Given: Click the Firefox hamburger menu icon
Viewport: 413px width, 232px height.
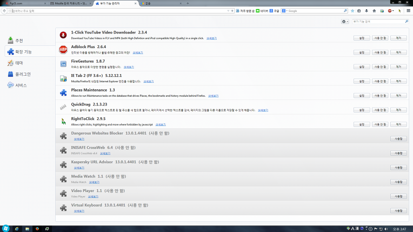Looking at the screenshot, I should point(407,11).
